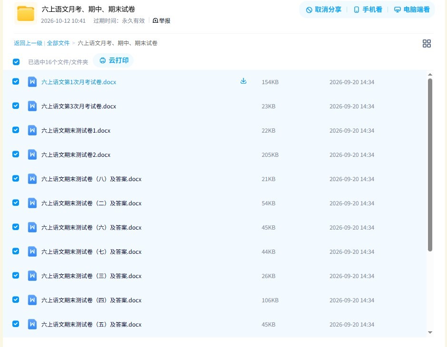Click the scrollbar up arrow
This screenshot has height=347, width=447.
430,74
